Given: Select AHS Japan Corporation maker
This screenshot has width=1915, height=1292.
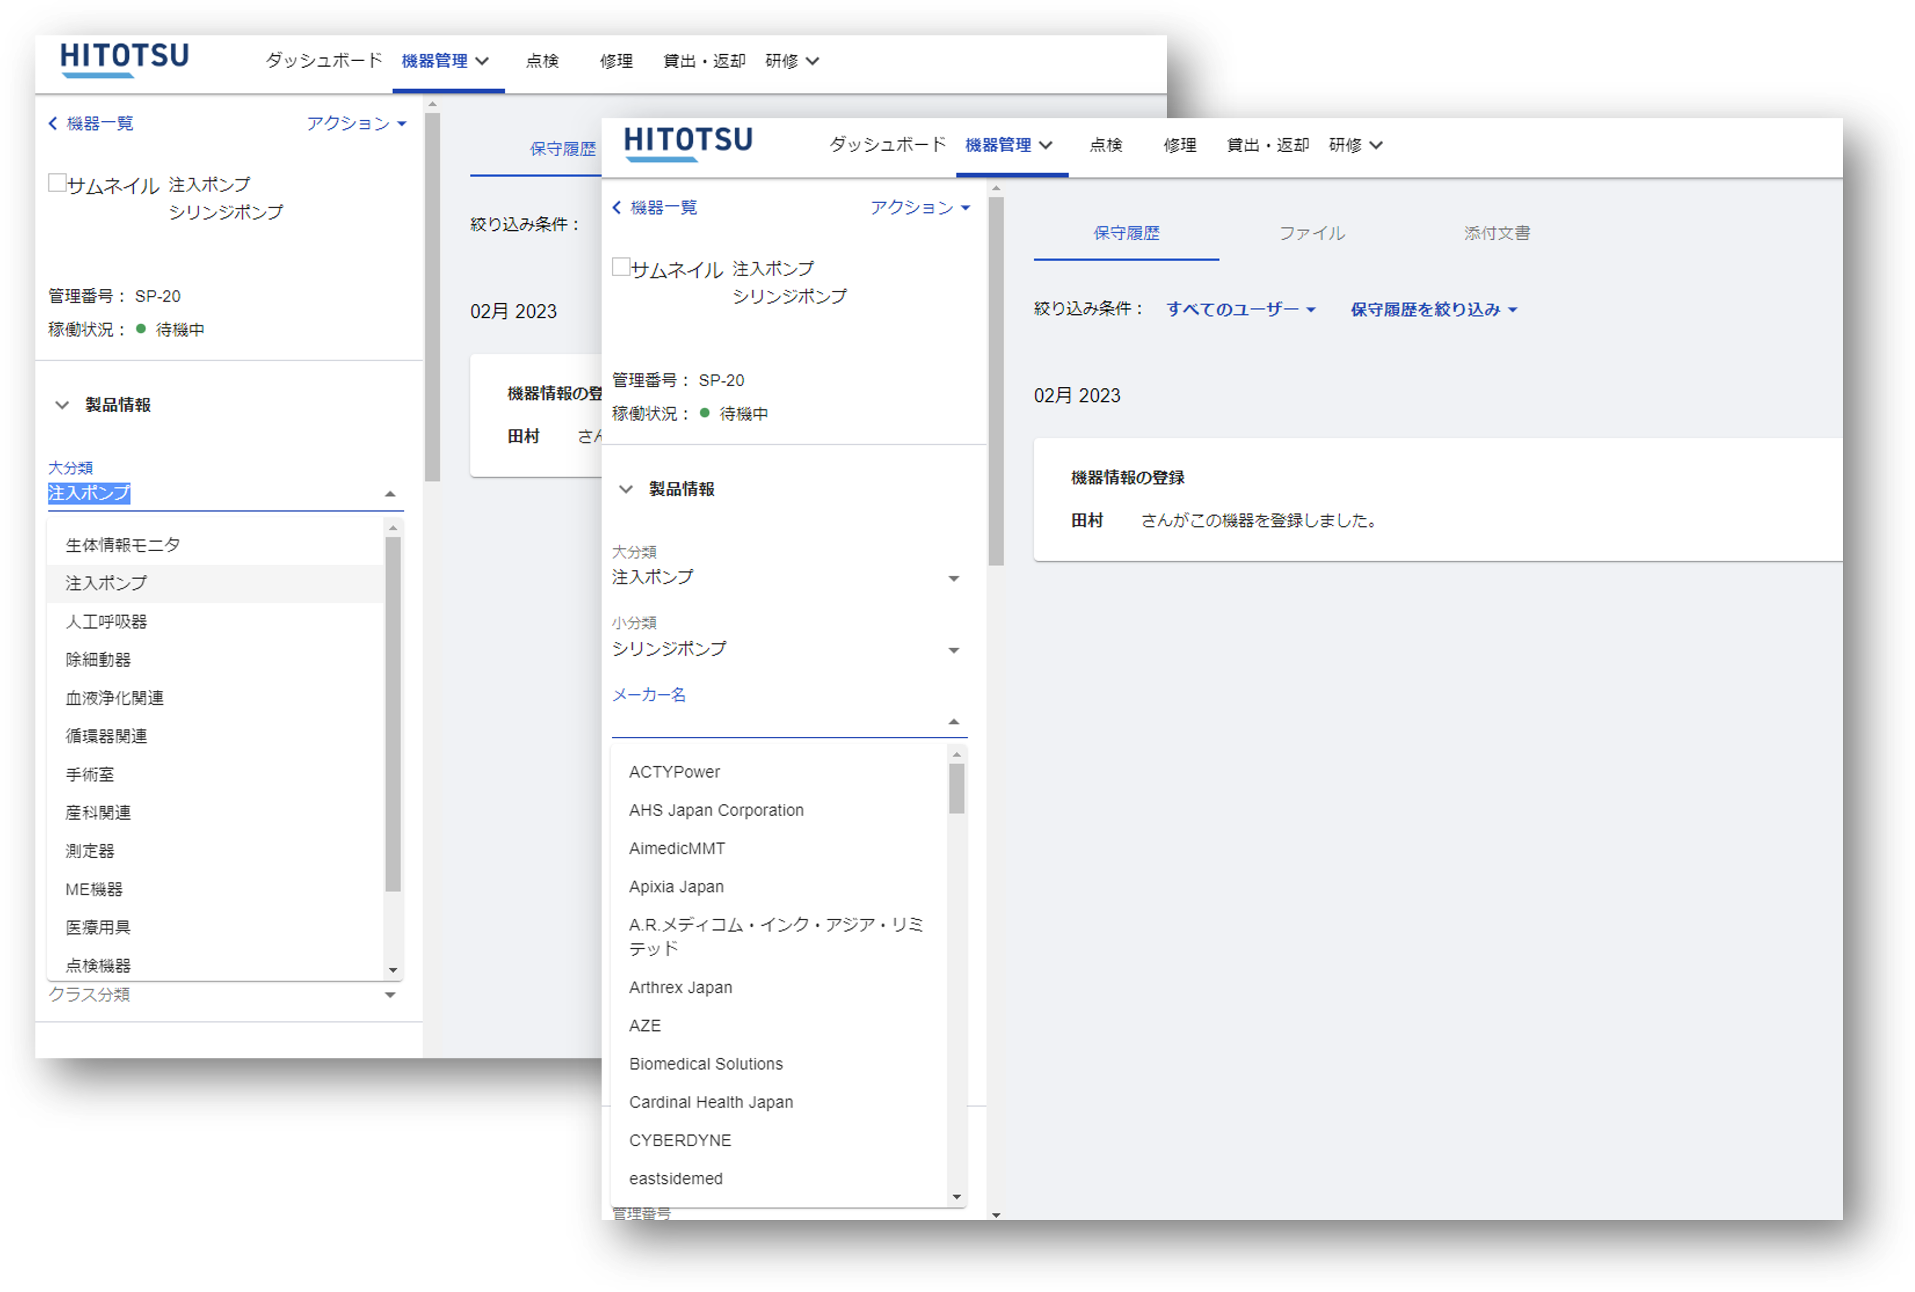Looking at the screenshot, I should click(780, 810).
